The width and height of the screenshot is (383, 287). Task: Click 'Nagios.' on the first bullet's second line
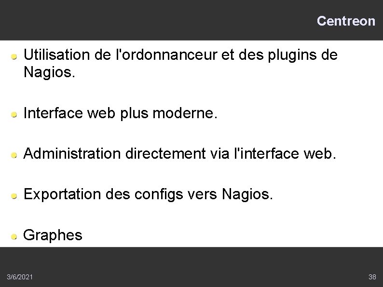(x=50, y=73)
